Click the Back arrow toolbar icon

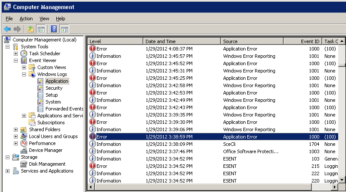(x=7, y=29)
